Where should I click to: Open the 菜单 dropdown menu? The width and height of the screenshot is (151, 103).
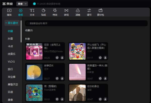pos(22,4)
